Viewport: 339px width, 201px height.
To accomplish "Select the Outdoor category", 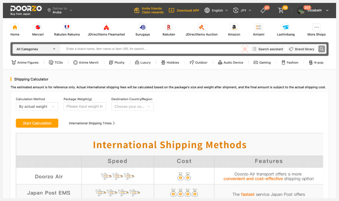I will 198,63.
